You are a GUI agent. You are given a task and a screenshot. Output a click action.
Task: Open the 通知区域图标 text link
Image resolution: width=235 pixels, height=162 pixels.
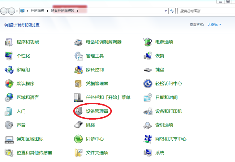pos(30,139)
